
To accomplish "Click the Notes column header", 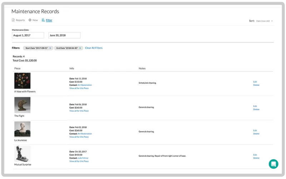I will (x=142, y=69).
